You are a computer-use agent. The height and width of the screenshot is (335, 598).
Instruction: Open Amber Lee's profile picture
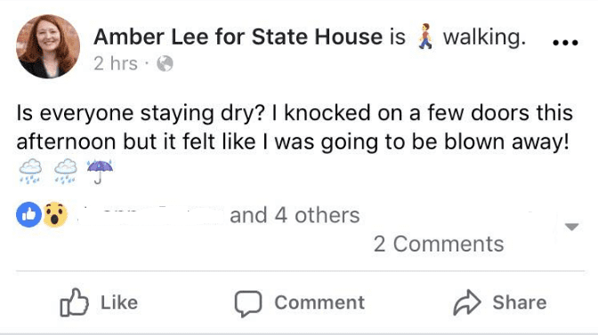click(x=48, y=46)
